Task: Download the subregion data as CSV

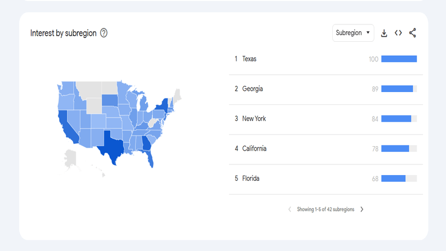Action: pyautogui.click(x=384, y=33)
